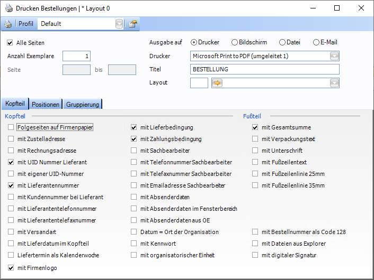Click the small Layout number input box
Image resolution: width=374 pixels, height=280 pixels.
tap(199, 82)
